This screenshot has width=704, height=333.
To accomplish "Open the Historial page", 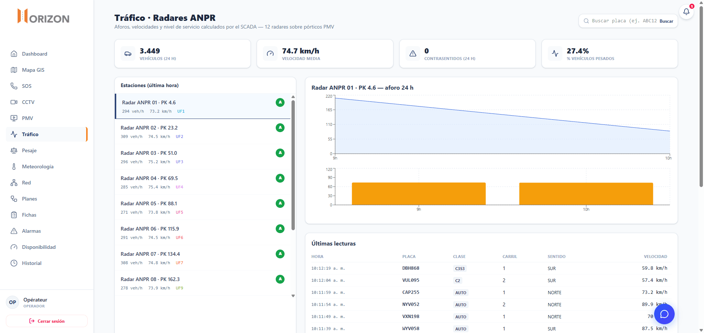I will [47, 263].
